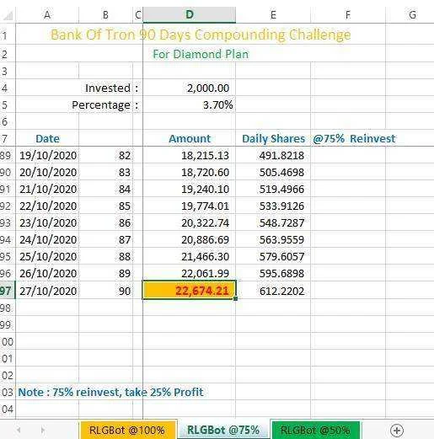Select the date cell 27/10/2020

[47, 291]
